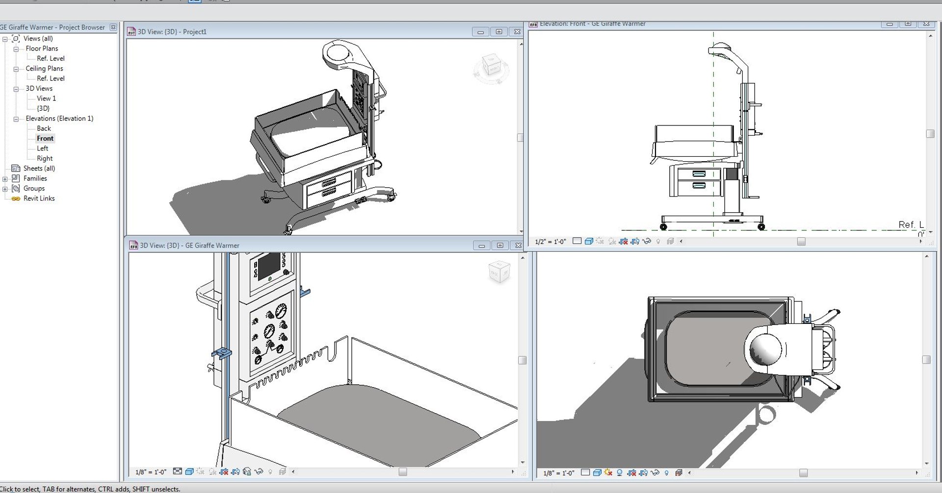Viewport: 942px width, 493px height.
Task: Toggle Crop View in Front elevation view bar
Action: coord(623,242)
